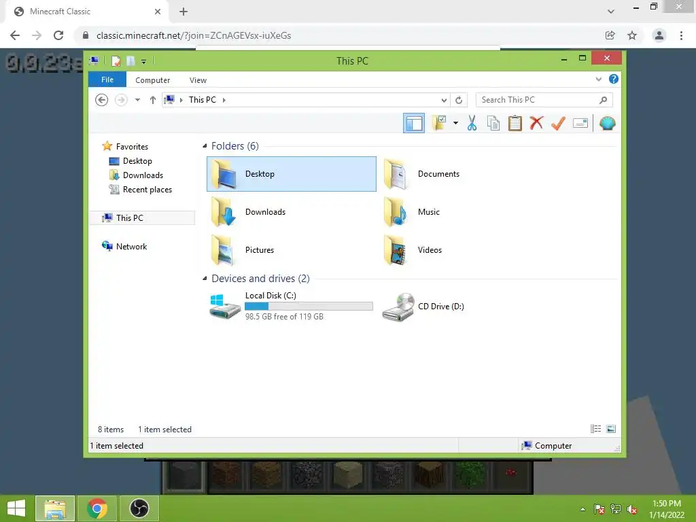
Task: Click the Chrome share page icon
Action: (x=610, y=35)
